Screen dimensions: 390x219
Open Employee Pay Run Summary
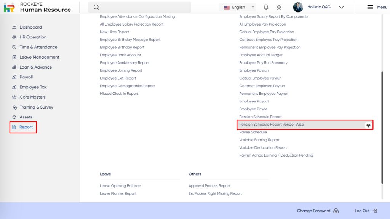(x=263, y=63)
